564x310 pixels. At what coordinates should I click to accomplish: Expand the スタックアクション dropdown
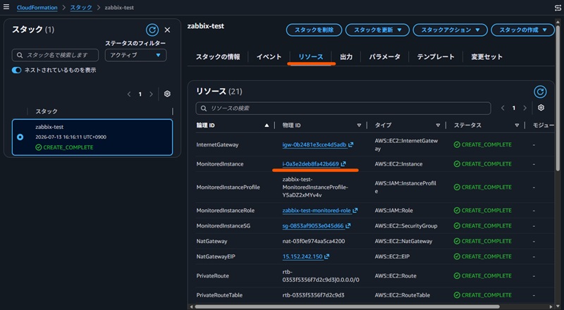(450, 30)
